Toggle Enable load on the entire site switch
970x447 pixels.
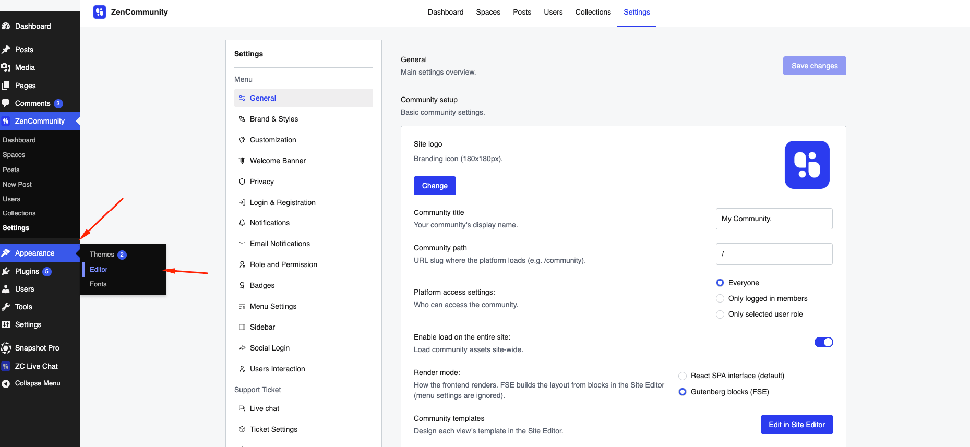point(824,342)
